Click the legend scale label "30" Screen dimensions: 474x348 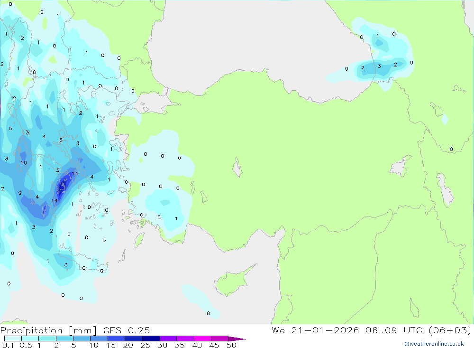163,345
